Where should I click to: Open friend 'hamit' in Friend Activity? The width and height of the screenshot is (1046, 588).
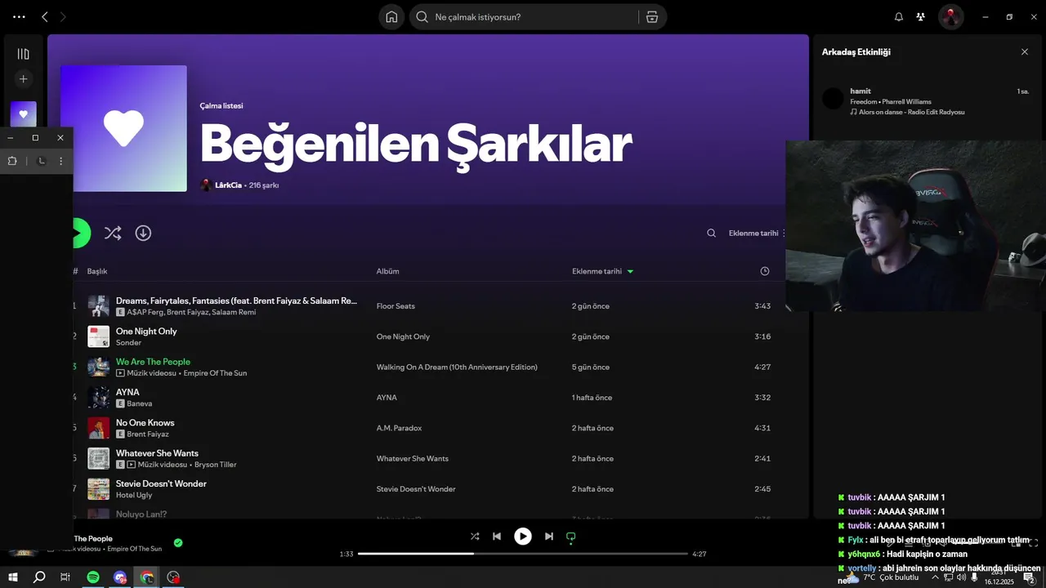pos(860,91)
